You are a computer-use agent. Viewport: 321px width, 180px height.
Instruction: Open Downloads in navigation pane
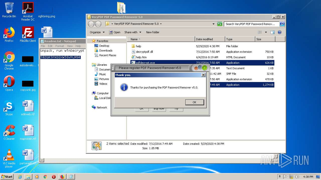[x=106, y=50]
